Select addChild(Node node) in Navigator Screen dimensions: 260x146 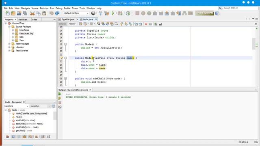[x=25, y=120]
